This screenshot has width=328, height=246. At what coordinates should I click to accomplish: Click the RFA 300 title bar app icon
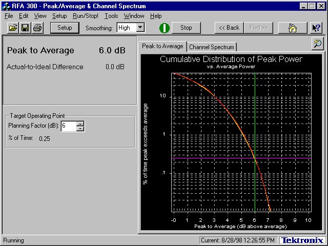click(6, 6)
